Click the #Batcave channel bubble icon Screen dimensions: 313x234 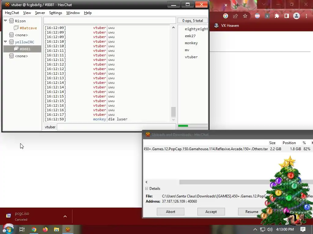click(16, 28)
